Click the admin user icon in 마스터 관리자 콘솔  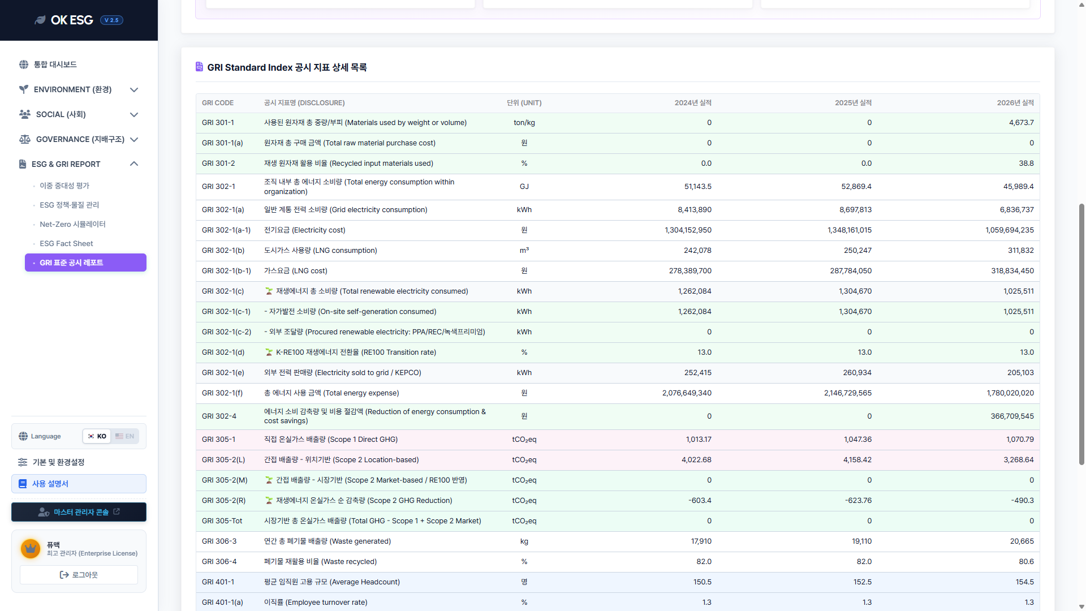tap(44, 512)
